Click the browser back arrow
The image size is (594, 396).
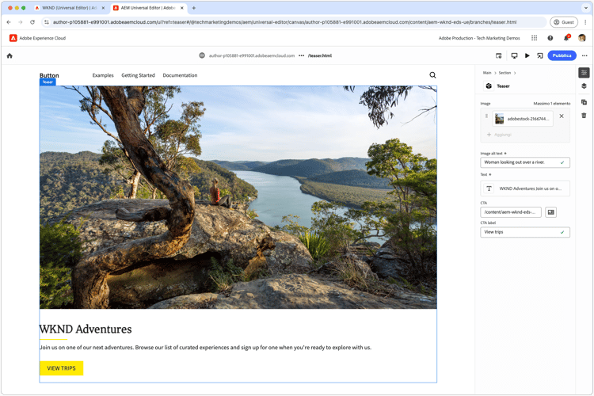coord(9,22)
